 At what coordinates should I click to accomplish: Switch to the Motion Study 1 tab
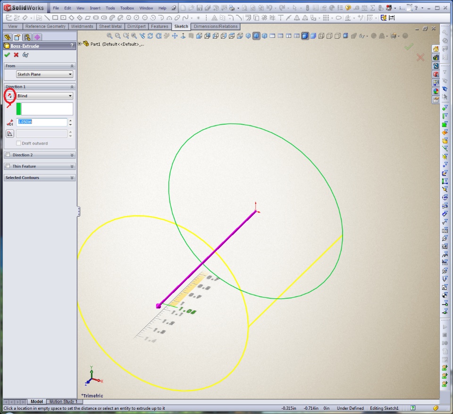click(63, 402)
